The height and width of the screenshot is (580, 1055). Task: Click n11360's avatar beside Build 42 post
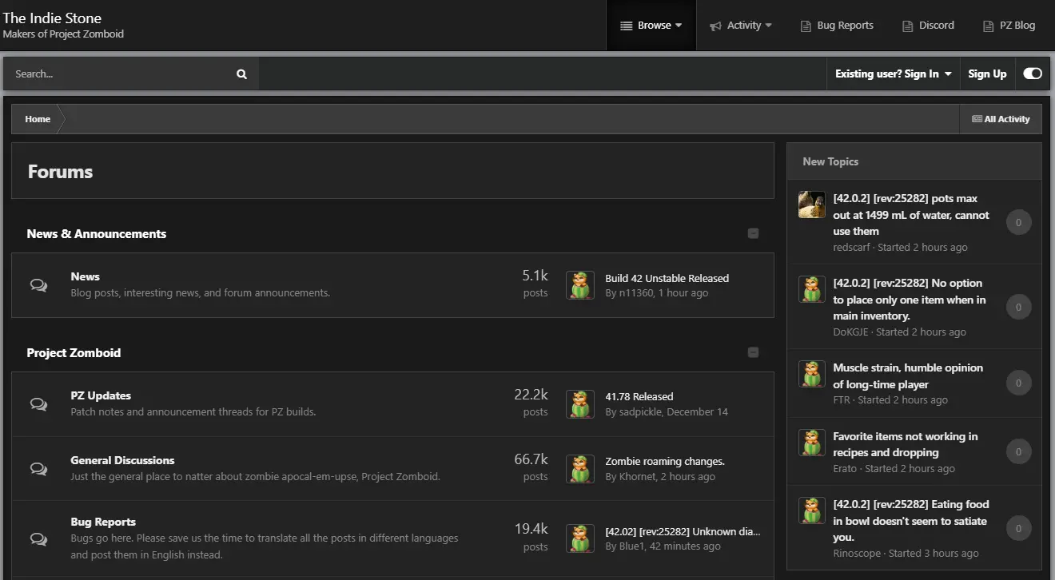point(579,285)
